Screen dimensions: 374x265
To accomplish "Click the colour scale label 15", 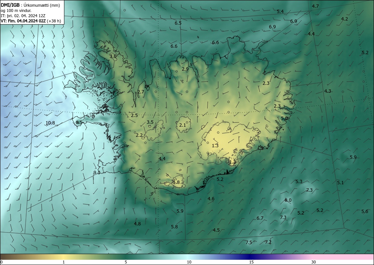I will [x=251, y=262].
